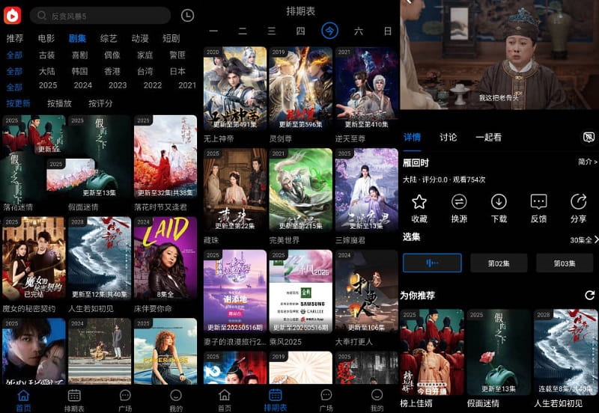Click the 收藏 star icon
The width and height of the screenshot is (599, 413).
[x=419, y=201]
